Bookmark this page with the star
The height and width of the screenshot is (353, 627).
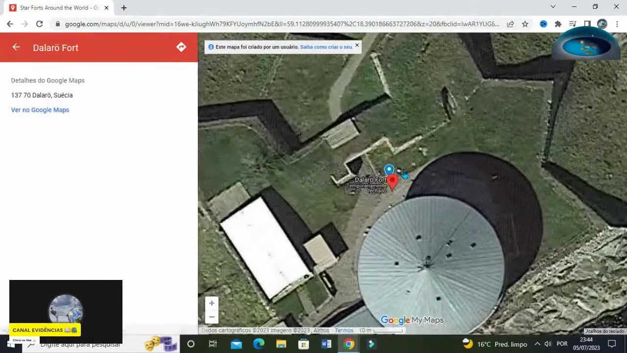click(x=525, y=24)
